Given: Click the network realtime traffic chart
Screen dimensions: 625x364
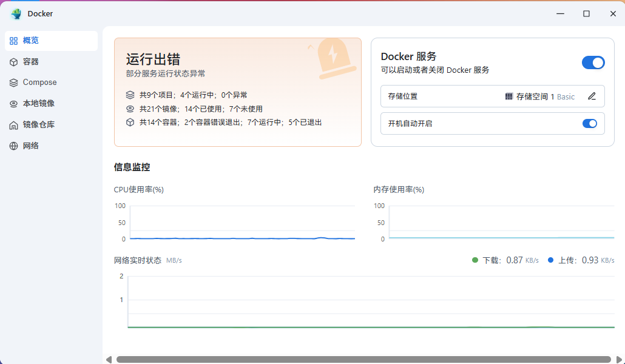Looking at the screenshot, I should pyautogui.click(x=371, y=302).
